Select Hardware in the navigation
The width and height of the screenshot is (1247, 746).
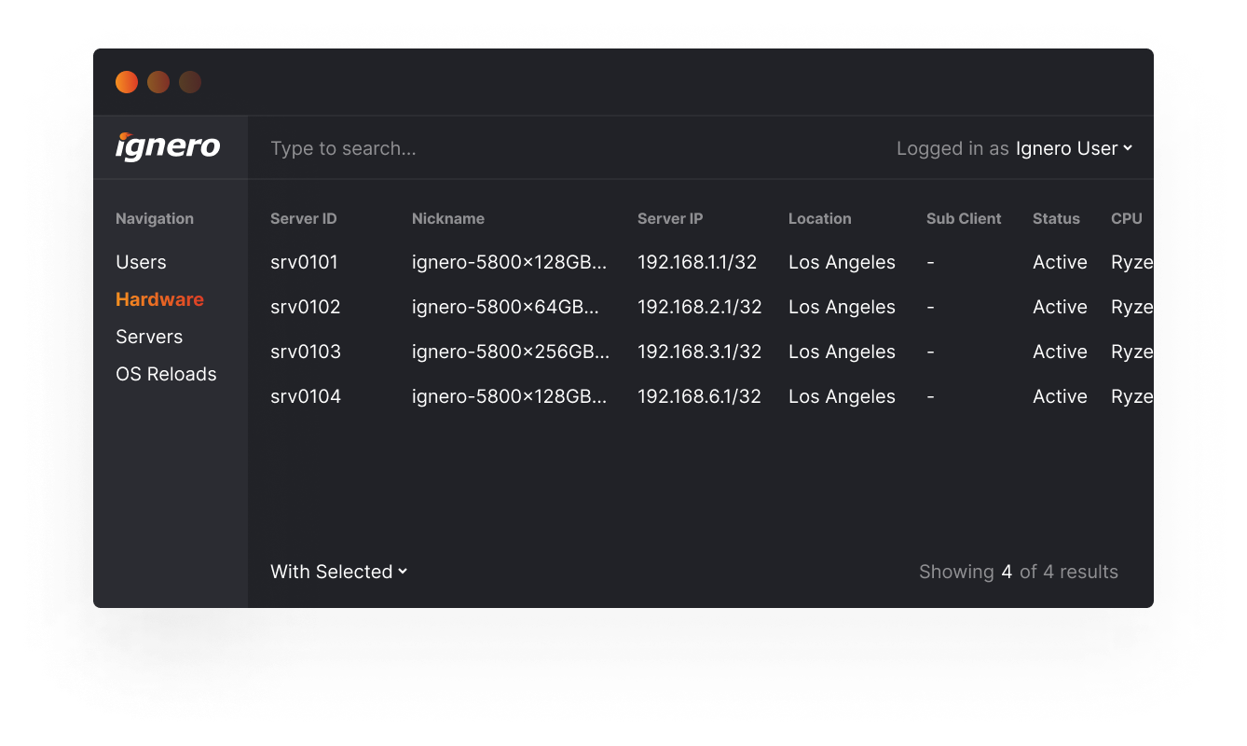click(x=159, y=299)
